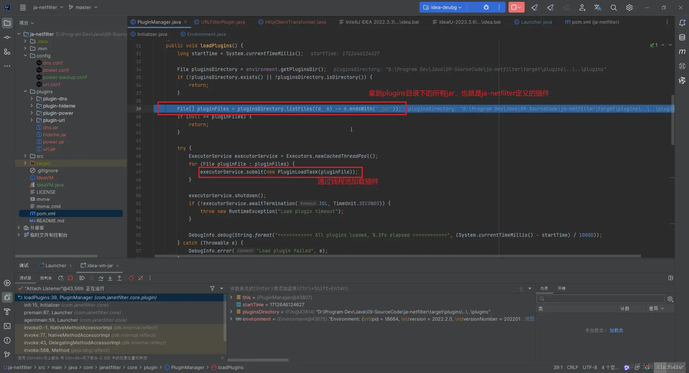This screenshot has width=689, height=373.
Task: Open debug toolbar more options menu
Action: 150,278
